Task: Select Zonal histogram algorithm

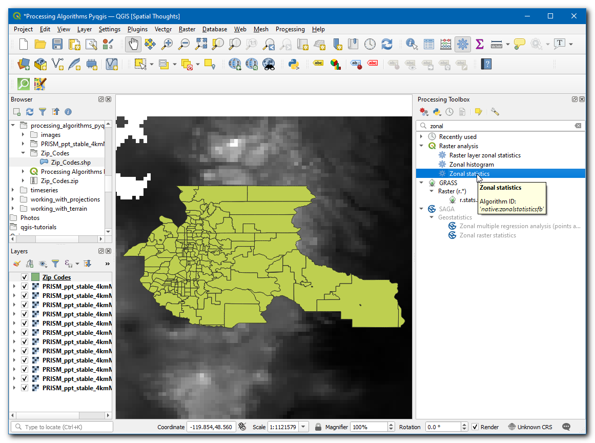Action: tap(471, 165)
